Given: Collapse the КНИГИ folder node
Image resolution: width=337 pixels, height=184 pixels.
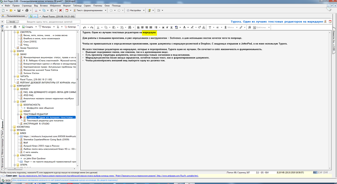Looking at the screenshot, I should 11,51.
